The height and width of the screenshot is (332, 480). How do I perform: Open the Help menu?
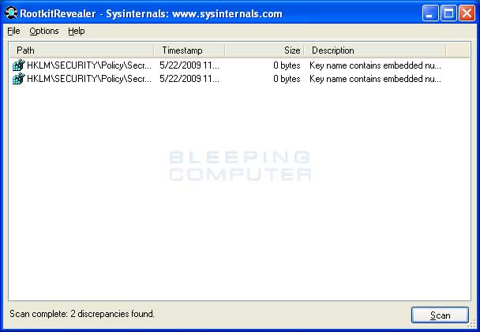pos(76,32)
